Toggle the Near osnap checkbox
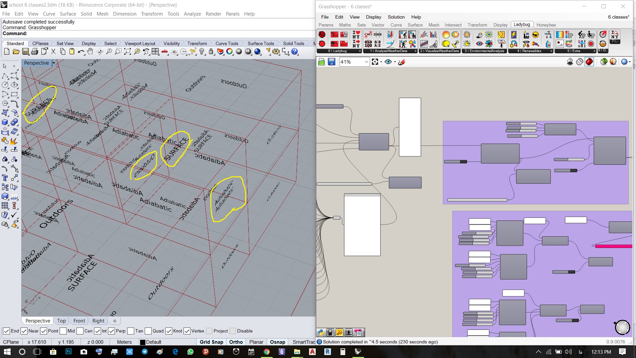The height and width of the screenshot is (358, 636). point(24,331)
